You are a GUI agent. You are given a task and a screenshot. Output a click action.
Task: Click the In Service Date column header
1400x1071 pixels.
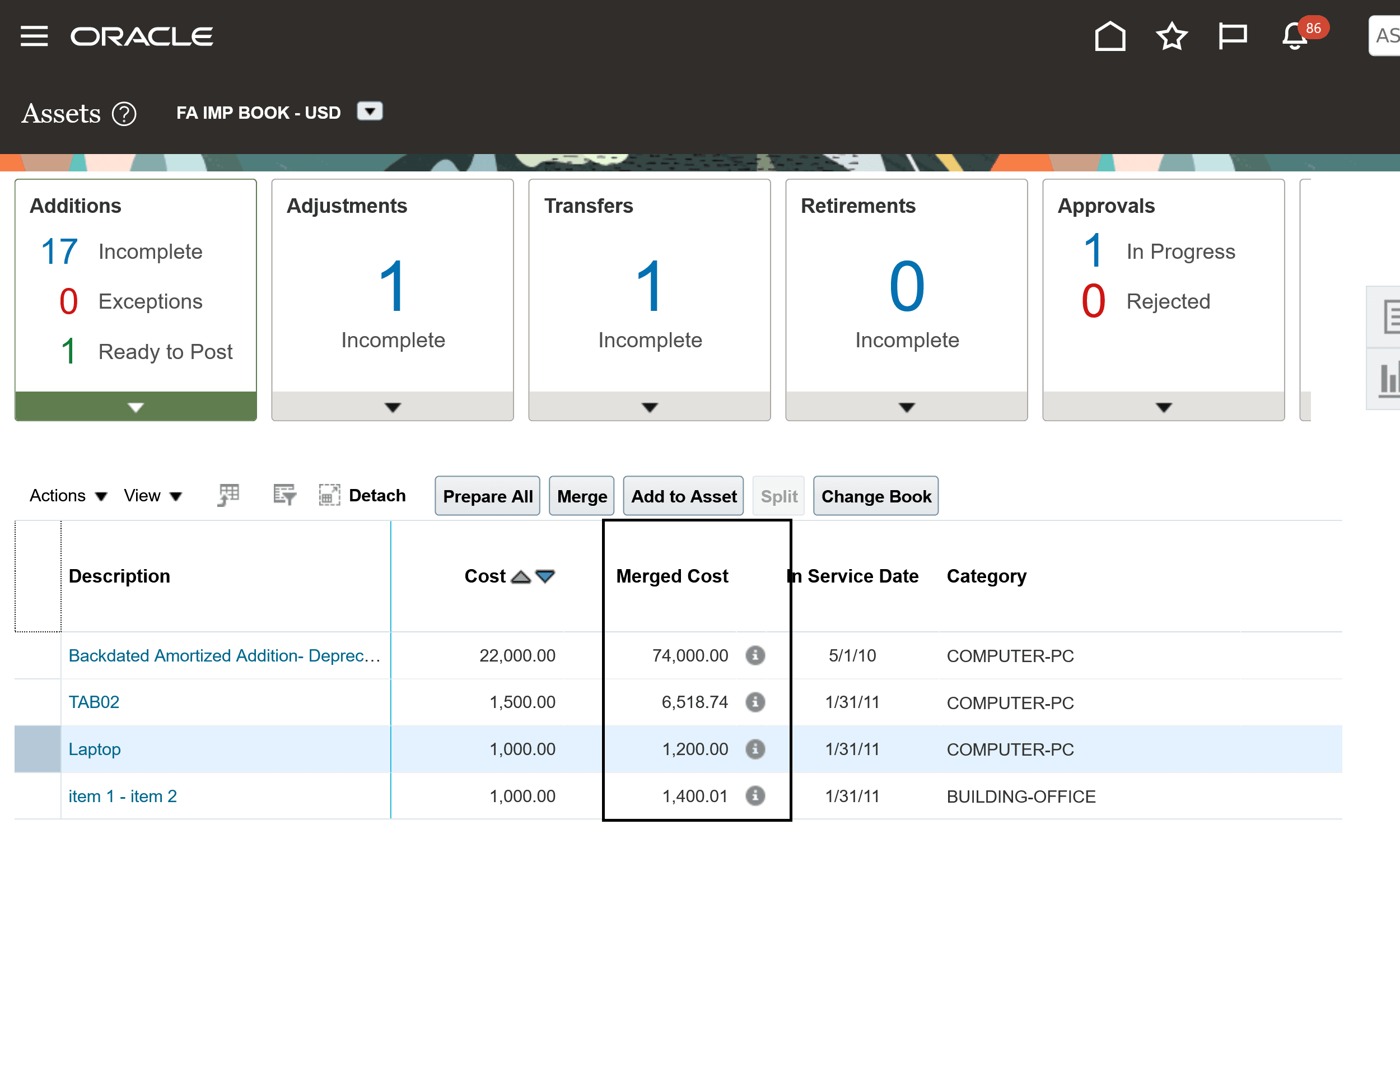click(x=853, y=576)
